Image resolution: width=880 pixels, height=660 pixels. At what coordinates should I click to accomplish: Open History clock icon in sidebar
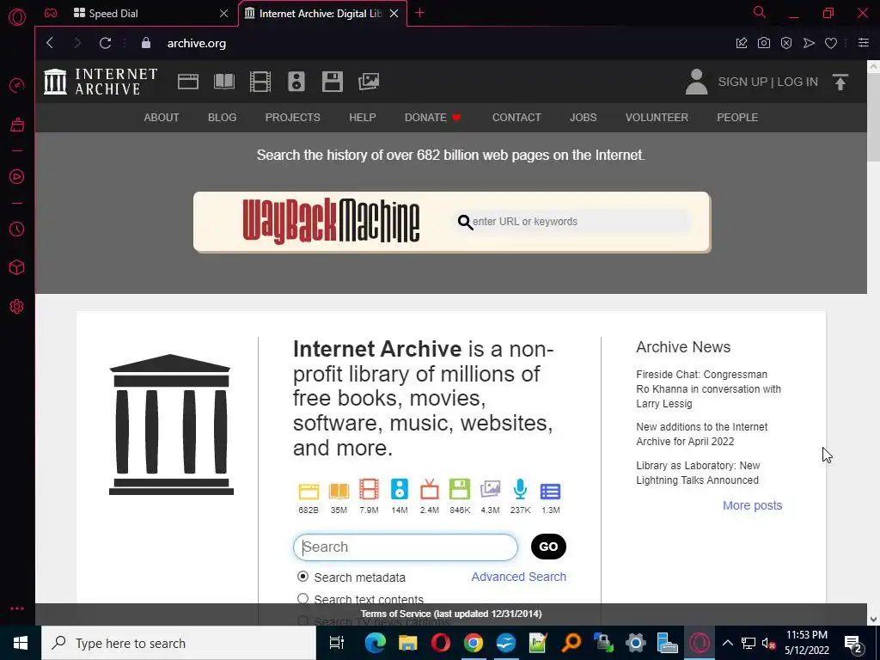17,229
